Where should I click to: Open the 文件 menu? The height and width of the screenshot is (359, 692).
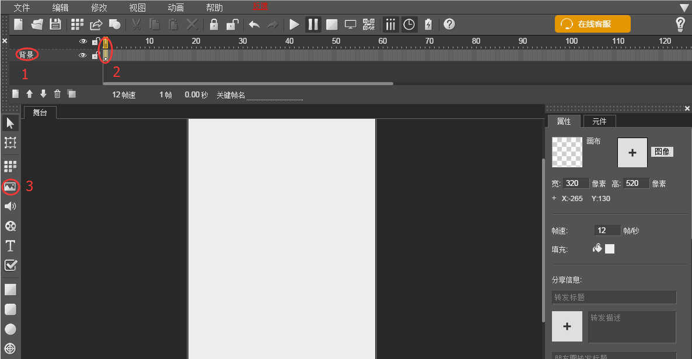22,8
